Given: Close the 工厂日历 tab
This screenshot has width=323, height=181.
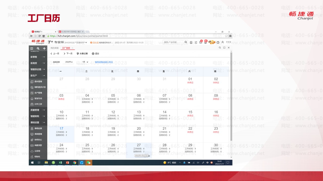Looking at the screenshot, I should 72,48.
